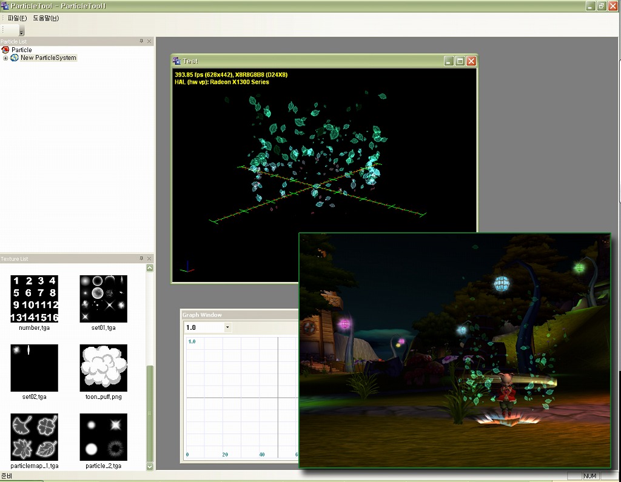Open the toolbar options dropdown arrow
Viewport: 621px width, 482px height.
click(22, 31)
